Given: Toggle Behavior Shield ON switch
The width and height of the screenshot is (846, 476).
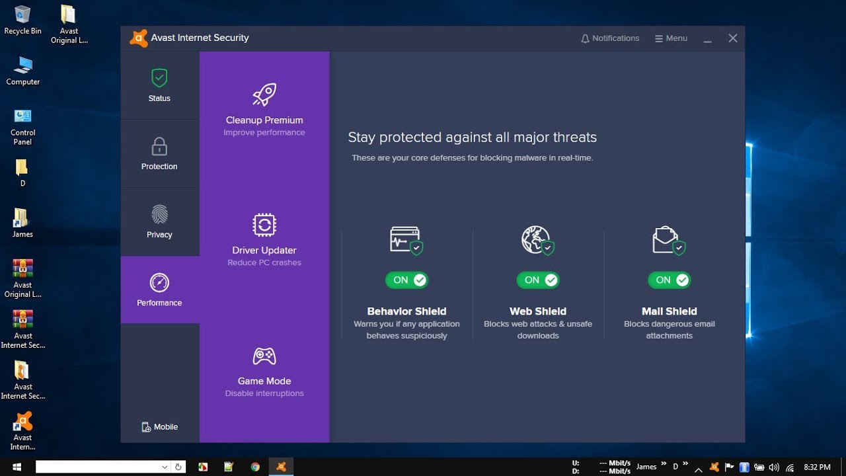Looking at the screenshot, I should tap(406, 280).
